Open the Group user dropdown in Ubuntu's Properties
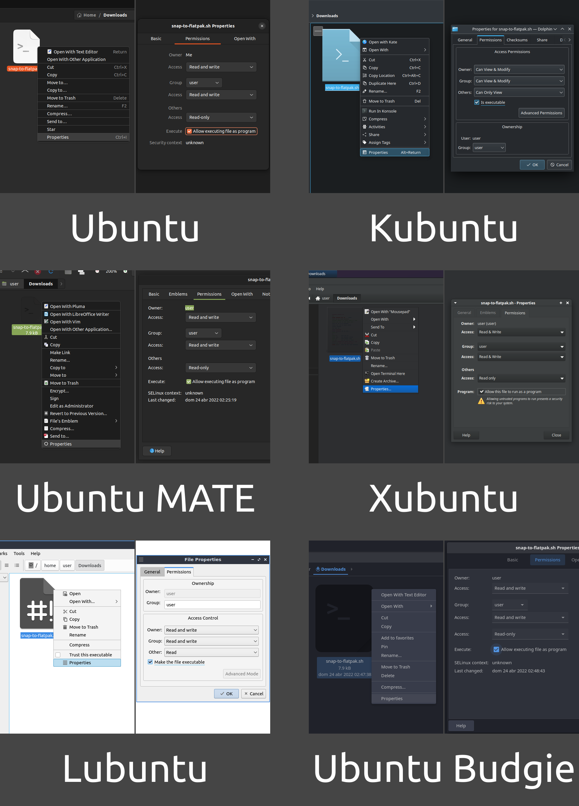Image resolution: width=579 pixels, height=806 pixels. point(204,82)
